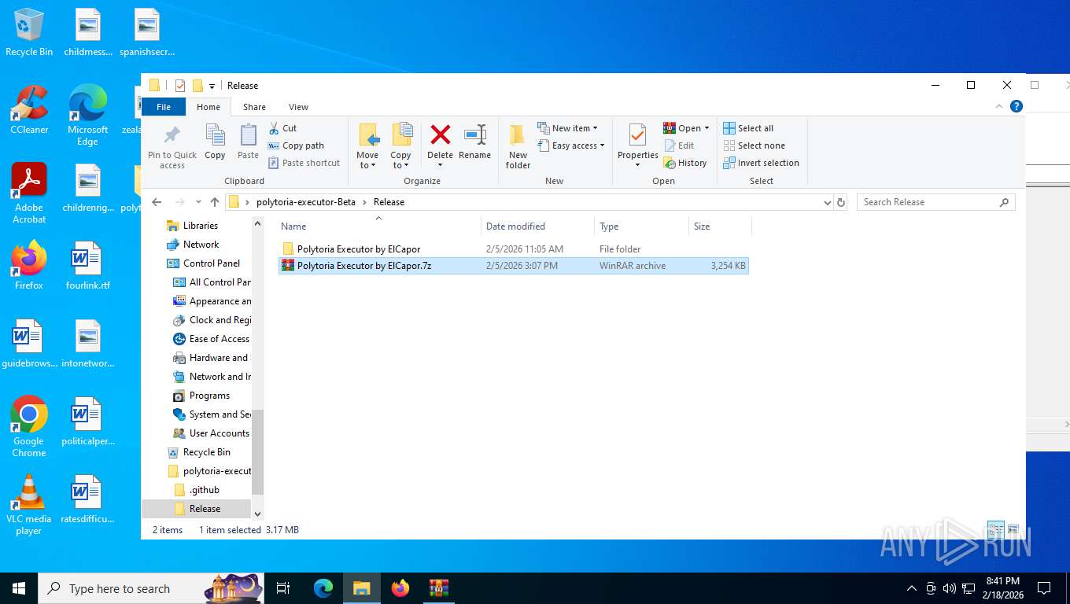Image resolution: width=1070 pixels, height=604 pixels.
Task: Click Select none
Action: click(x=754, y=145)
